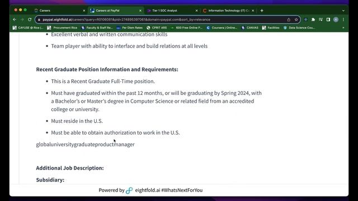Open the profile avatar menu
This screenshot has width=358, height=201.
(336, 20)
